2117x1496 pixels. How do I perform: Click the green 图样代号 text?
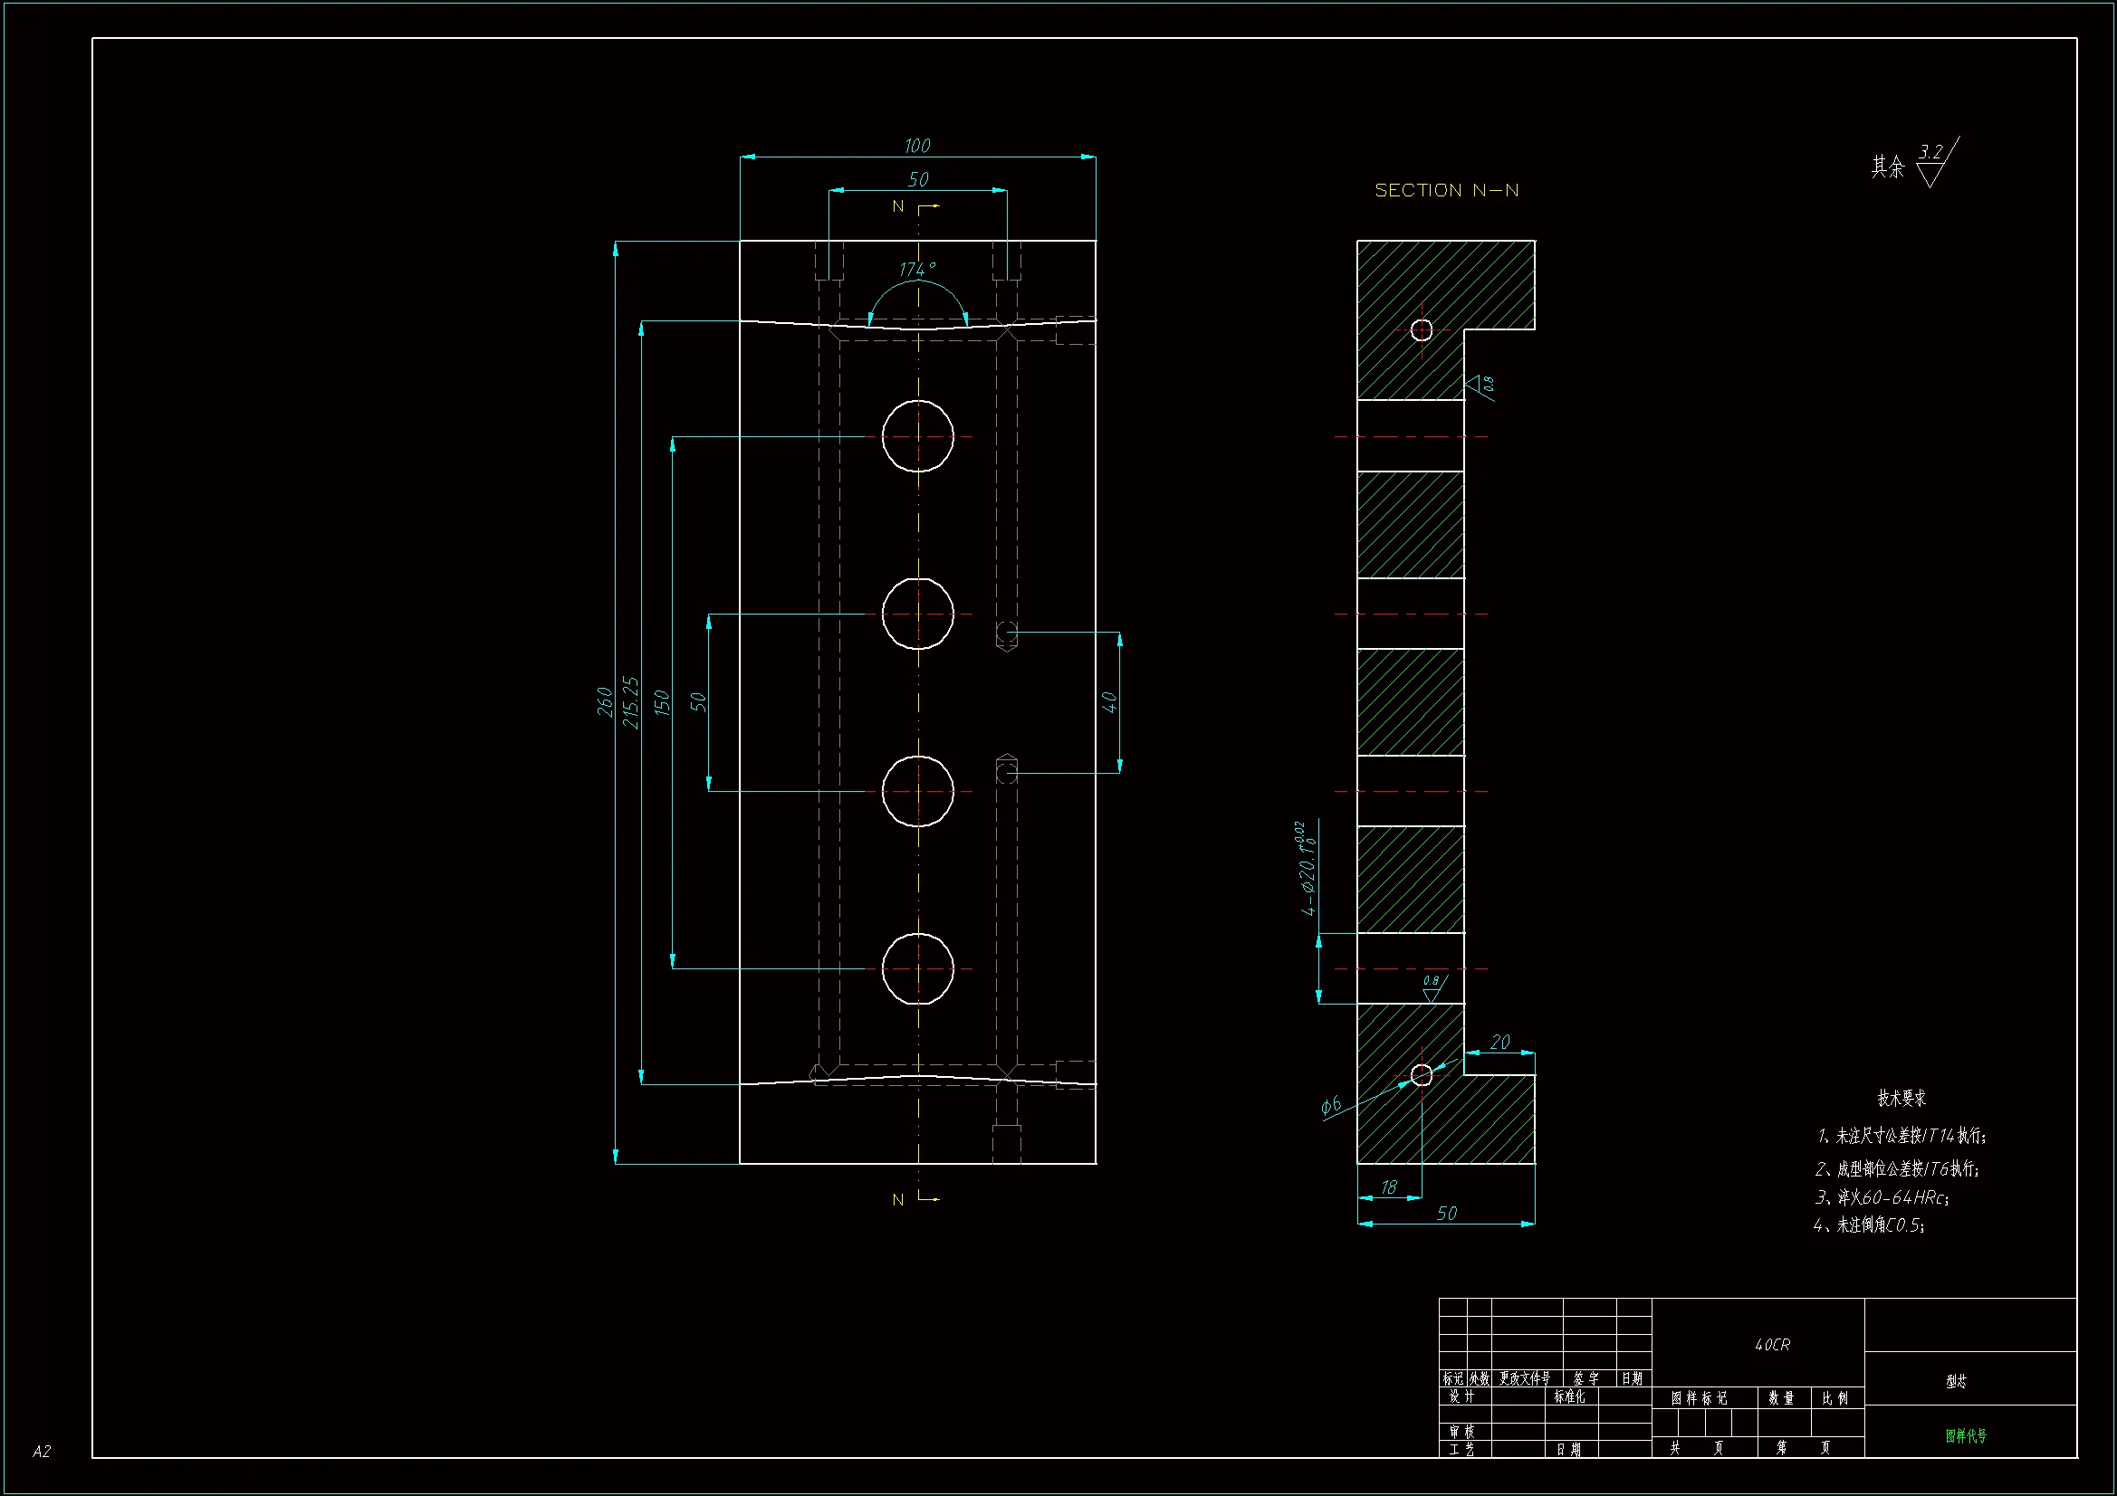point(1966,1435)
